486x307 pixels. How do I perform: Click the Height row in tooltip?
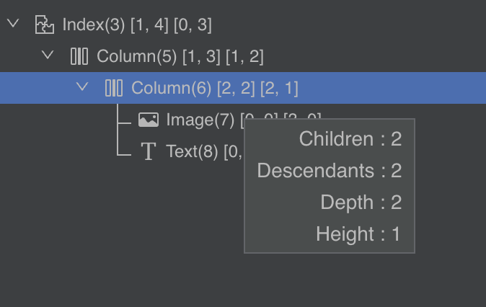358,234
